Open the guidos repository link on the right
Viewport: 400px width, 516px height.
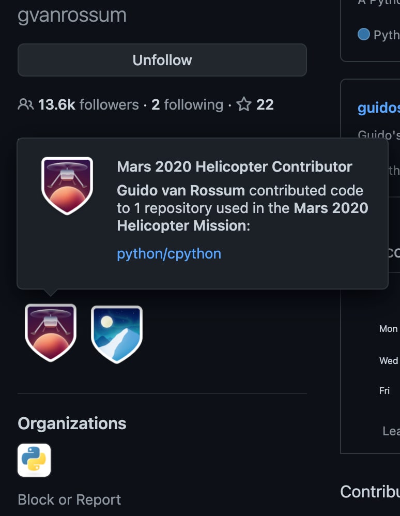[379, 108]
